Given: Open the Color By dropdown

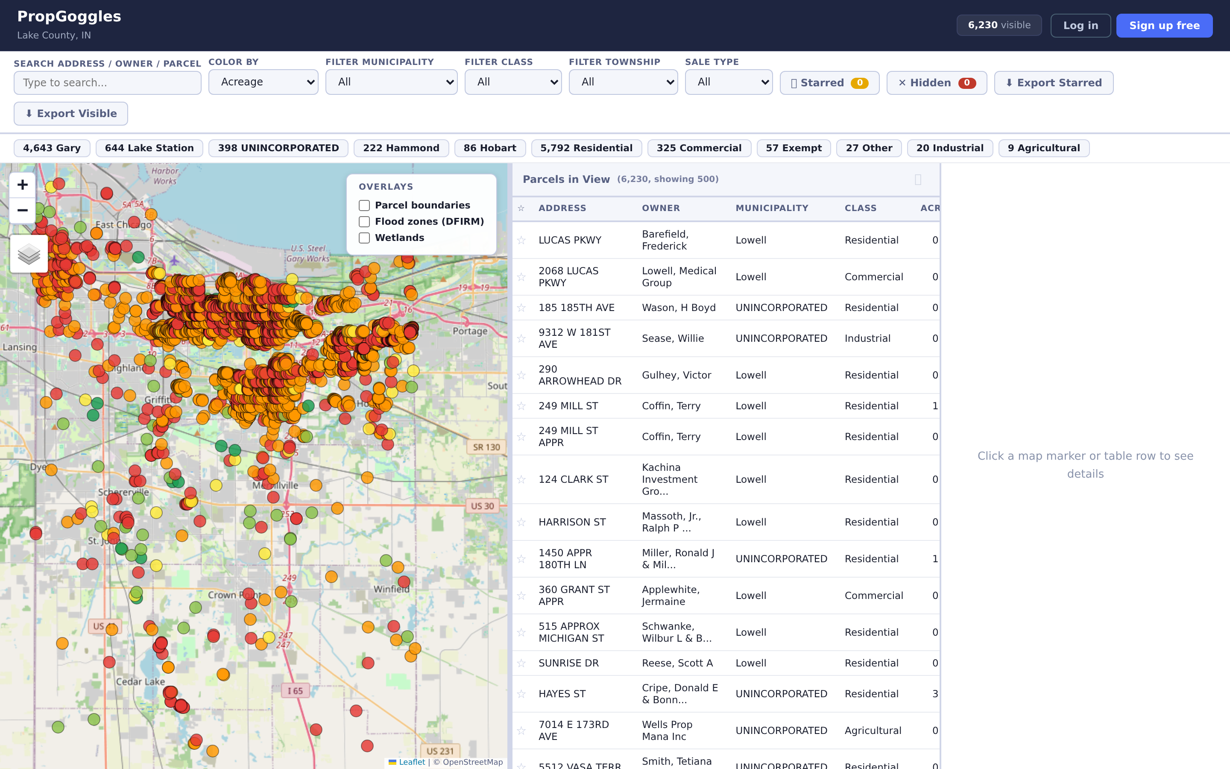Looking at the screenshot, I should 263,82.
